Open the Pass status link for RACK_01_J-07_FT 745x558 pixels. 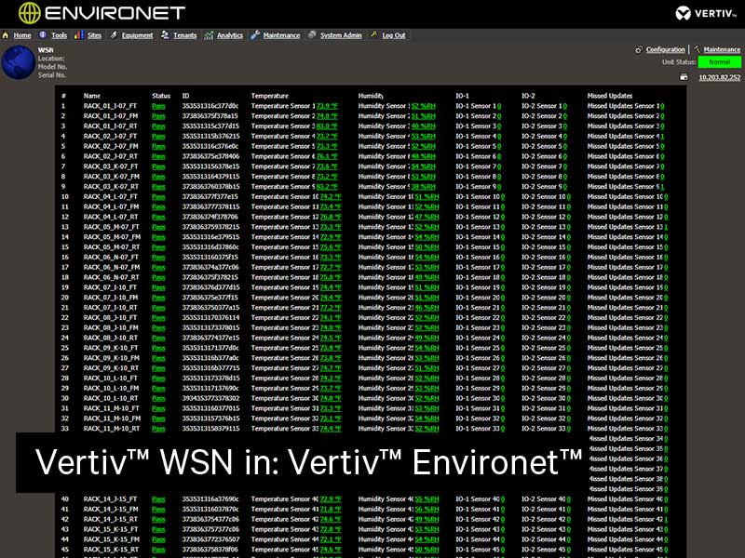click(x=157, y=105)
